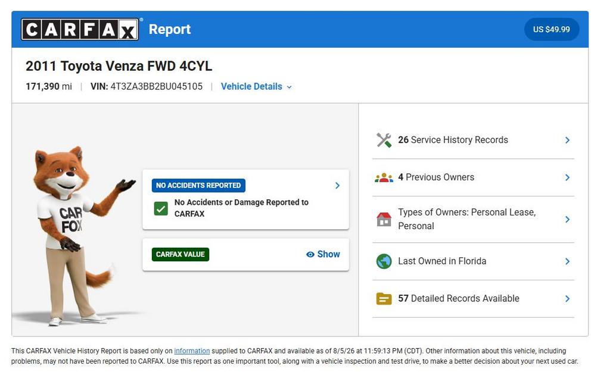Open chevron next to Last Owned in Florida
Screen dimensions: 610x378
pyautogui.click(x=567, y=261)
